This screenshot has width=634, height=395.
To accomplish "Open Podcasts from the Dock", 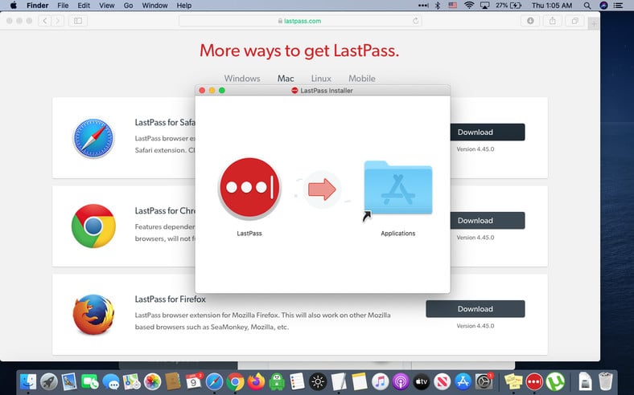I will click(401, 381).
